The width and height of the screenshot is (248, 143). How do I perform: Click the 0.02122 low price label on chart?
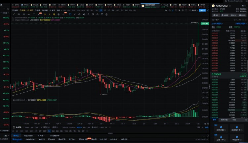click(x=104, y=94)
